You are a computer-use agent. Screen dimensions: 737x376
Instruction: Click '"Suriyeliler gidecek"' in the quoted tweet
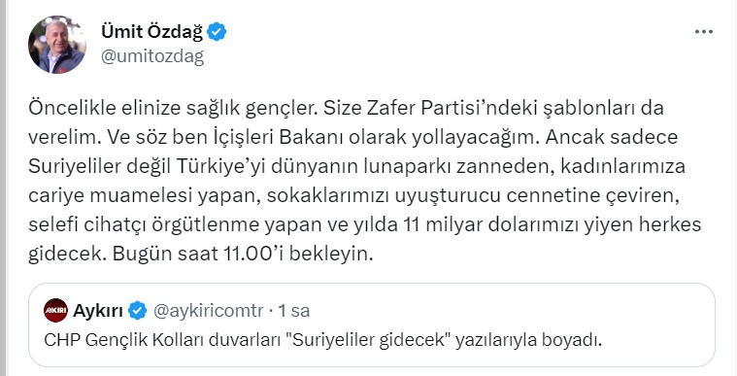369,340
